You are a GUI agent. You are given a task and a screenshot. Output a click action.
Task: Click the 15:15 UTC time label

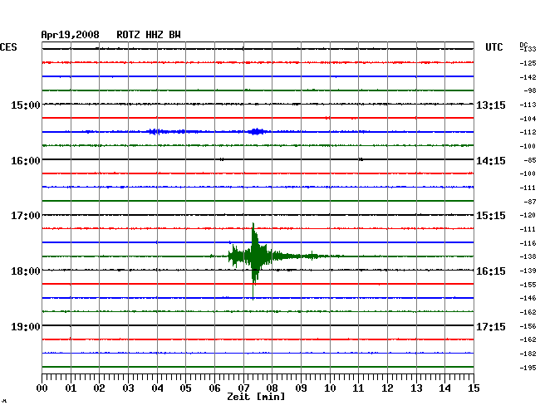point(491,216)
